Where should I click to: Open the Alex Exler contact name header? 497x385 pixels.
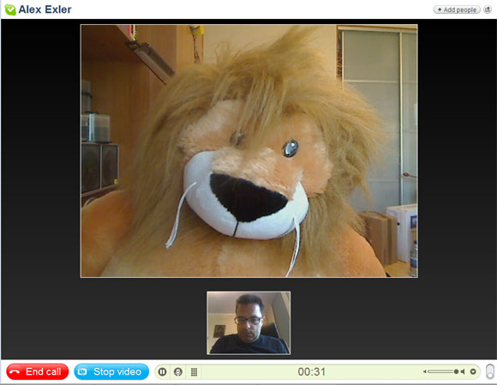pyautogui.click(x=45, y=9)
